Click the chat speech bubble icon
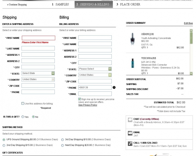Image resolution: width=196 pixels, height=156 pixels. tap(130, 120)
